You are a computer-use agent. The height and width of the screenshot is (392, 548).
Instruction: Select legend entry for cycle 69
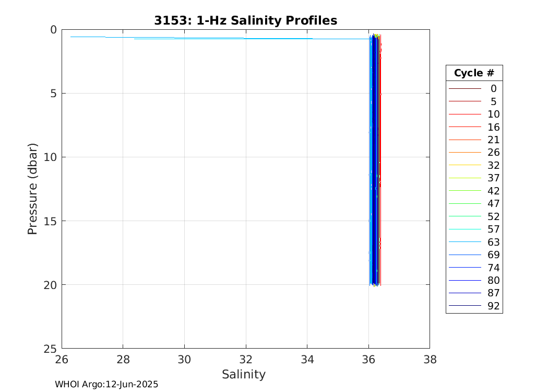point(474,255)
